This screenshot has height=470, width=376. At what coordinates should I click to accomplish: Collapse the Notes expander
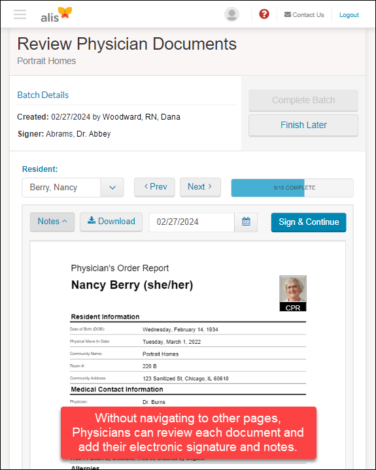click(52, 222)
